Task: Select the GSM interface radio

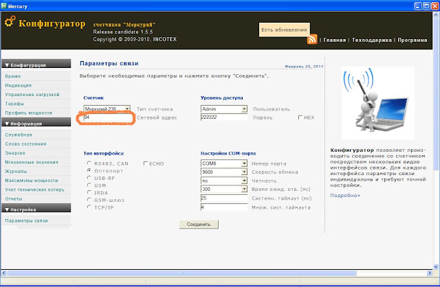Action: (x=89, y=185)
